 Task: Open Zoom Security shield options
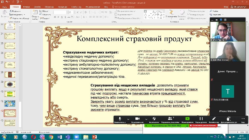click(154, 119)
